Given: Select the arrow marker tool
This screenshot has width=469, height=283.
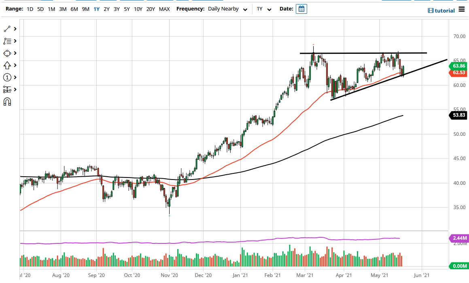Looking at the screenshot, I should (7, 65).
